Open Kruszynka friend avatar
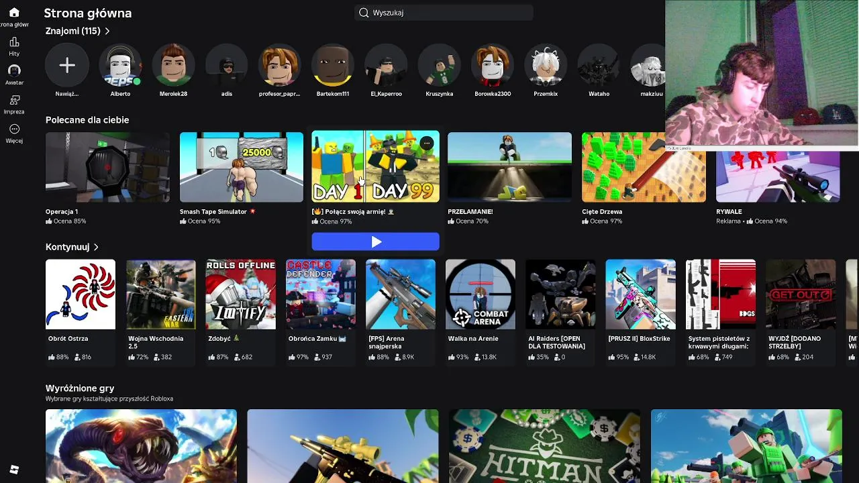This screenshot has height=483, width=859. click(439, 65)
